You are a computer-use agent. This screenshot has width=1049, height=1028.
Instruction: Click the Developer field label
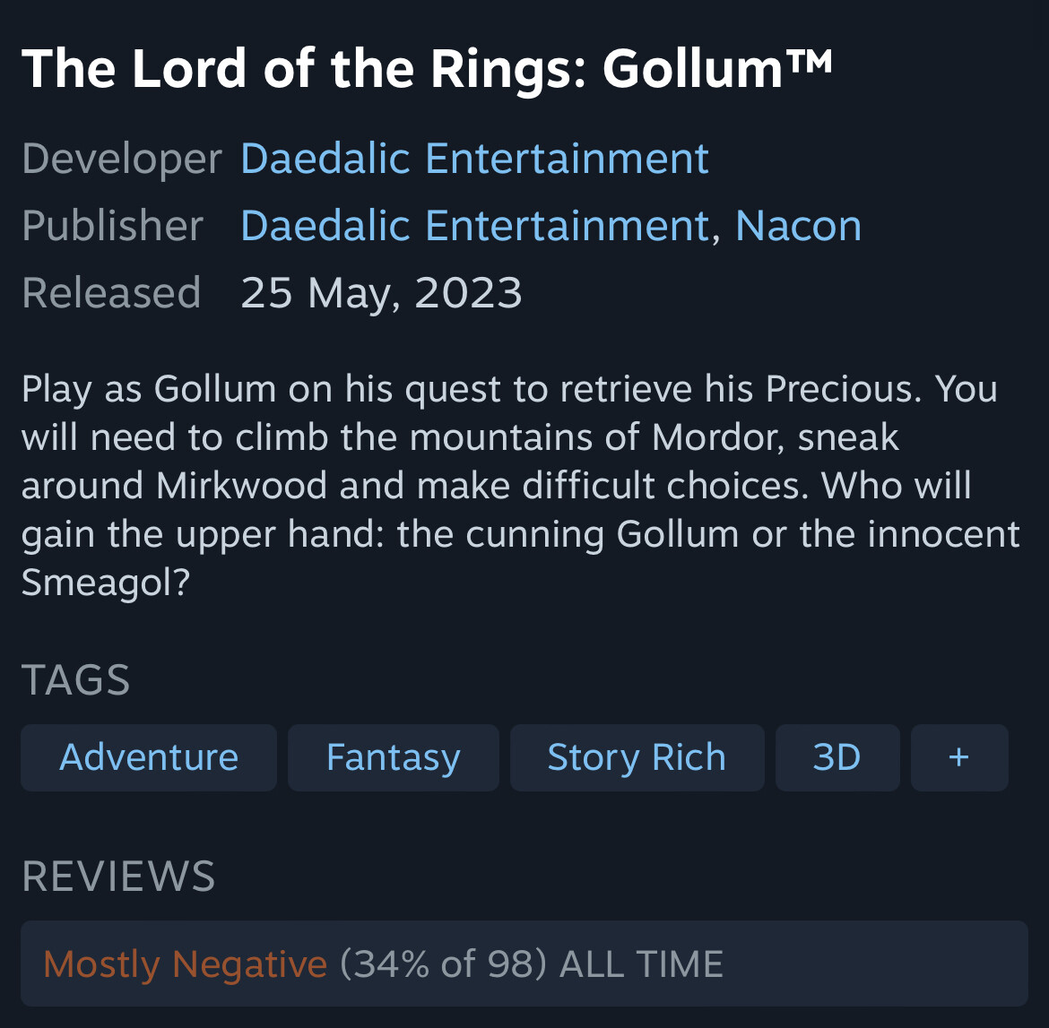(x=122, y=160)
